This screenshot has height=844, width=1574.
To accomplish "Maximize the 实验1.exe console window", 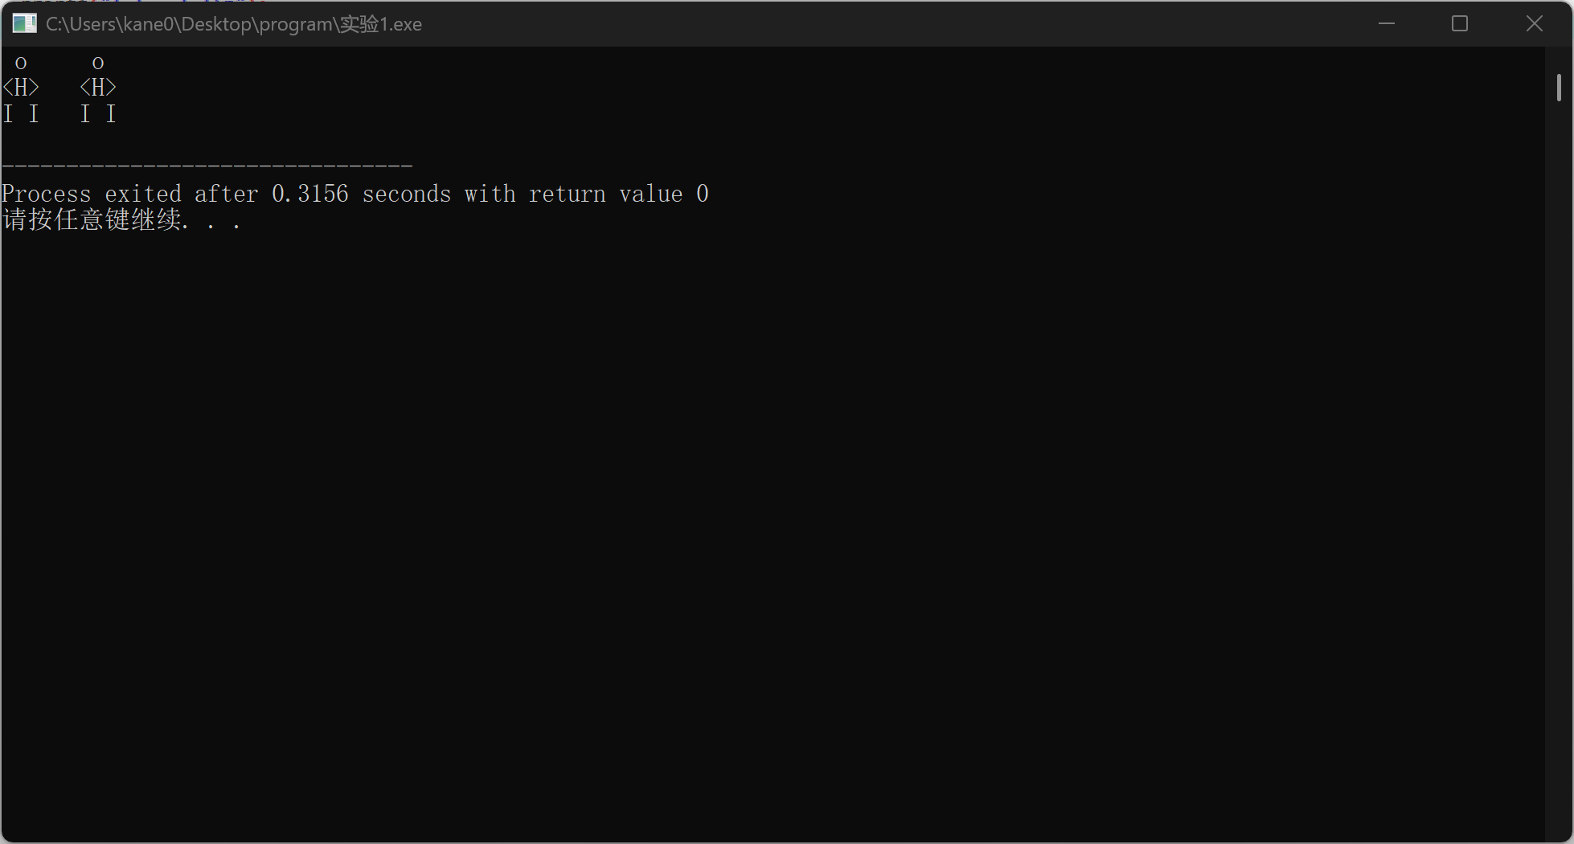I will pyautogui.click(x=1460, y=23).
